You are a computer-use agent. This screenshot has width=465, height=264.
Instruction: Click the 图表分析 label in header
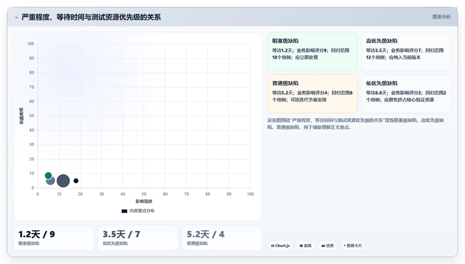pos(441,17)
